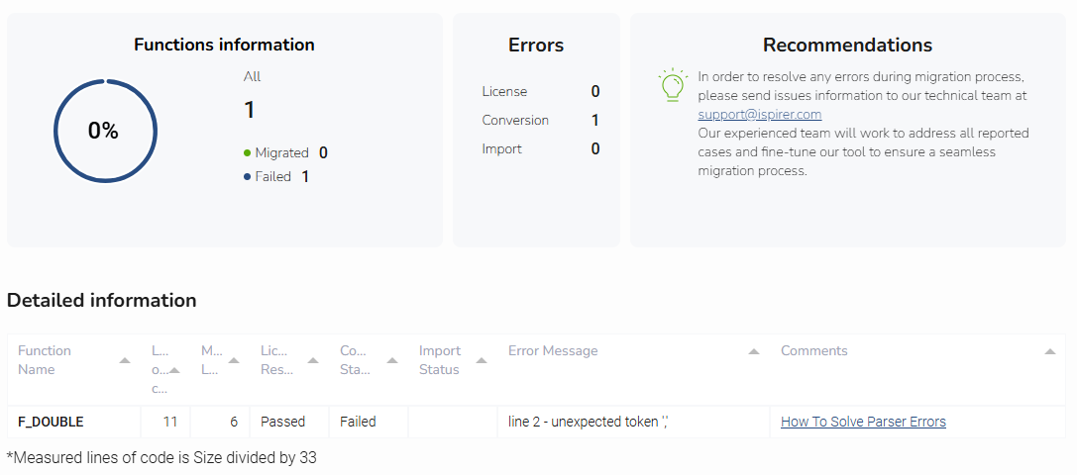Viewport: 1077px width, 475px height.
Task: Click sort arrow on Comments column
Action: pyautogui.click(x=1049, y=351)
